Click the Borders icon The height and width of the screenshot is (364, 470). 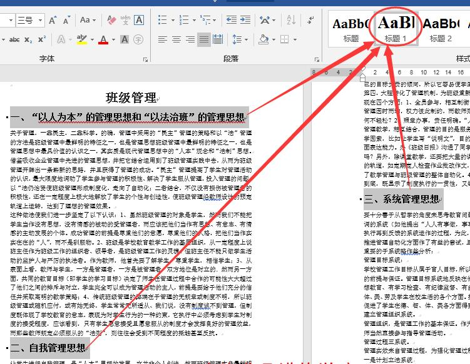[x=284, y=39]
